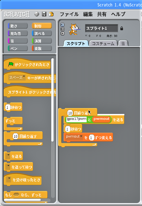Click the orange pwmout variable reporter
Image resolution: width=142 pixels, height=206 pixels.
pyautogui.click(x=101, y=119)
